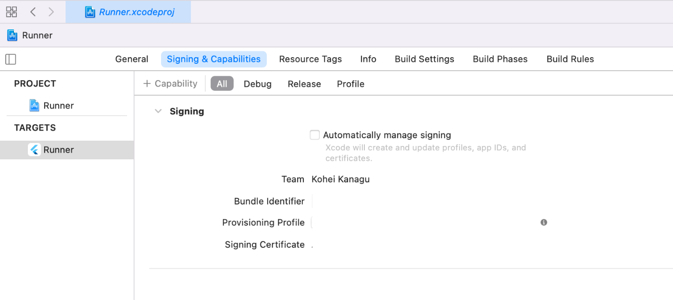Click the Team label

pyautogui.click(x=293, y=179)
